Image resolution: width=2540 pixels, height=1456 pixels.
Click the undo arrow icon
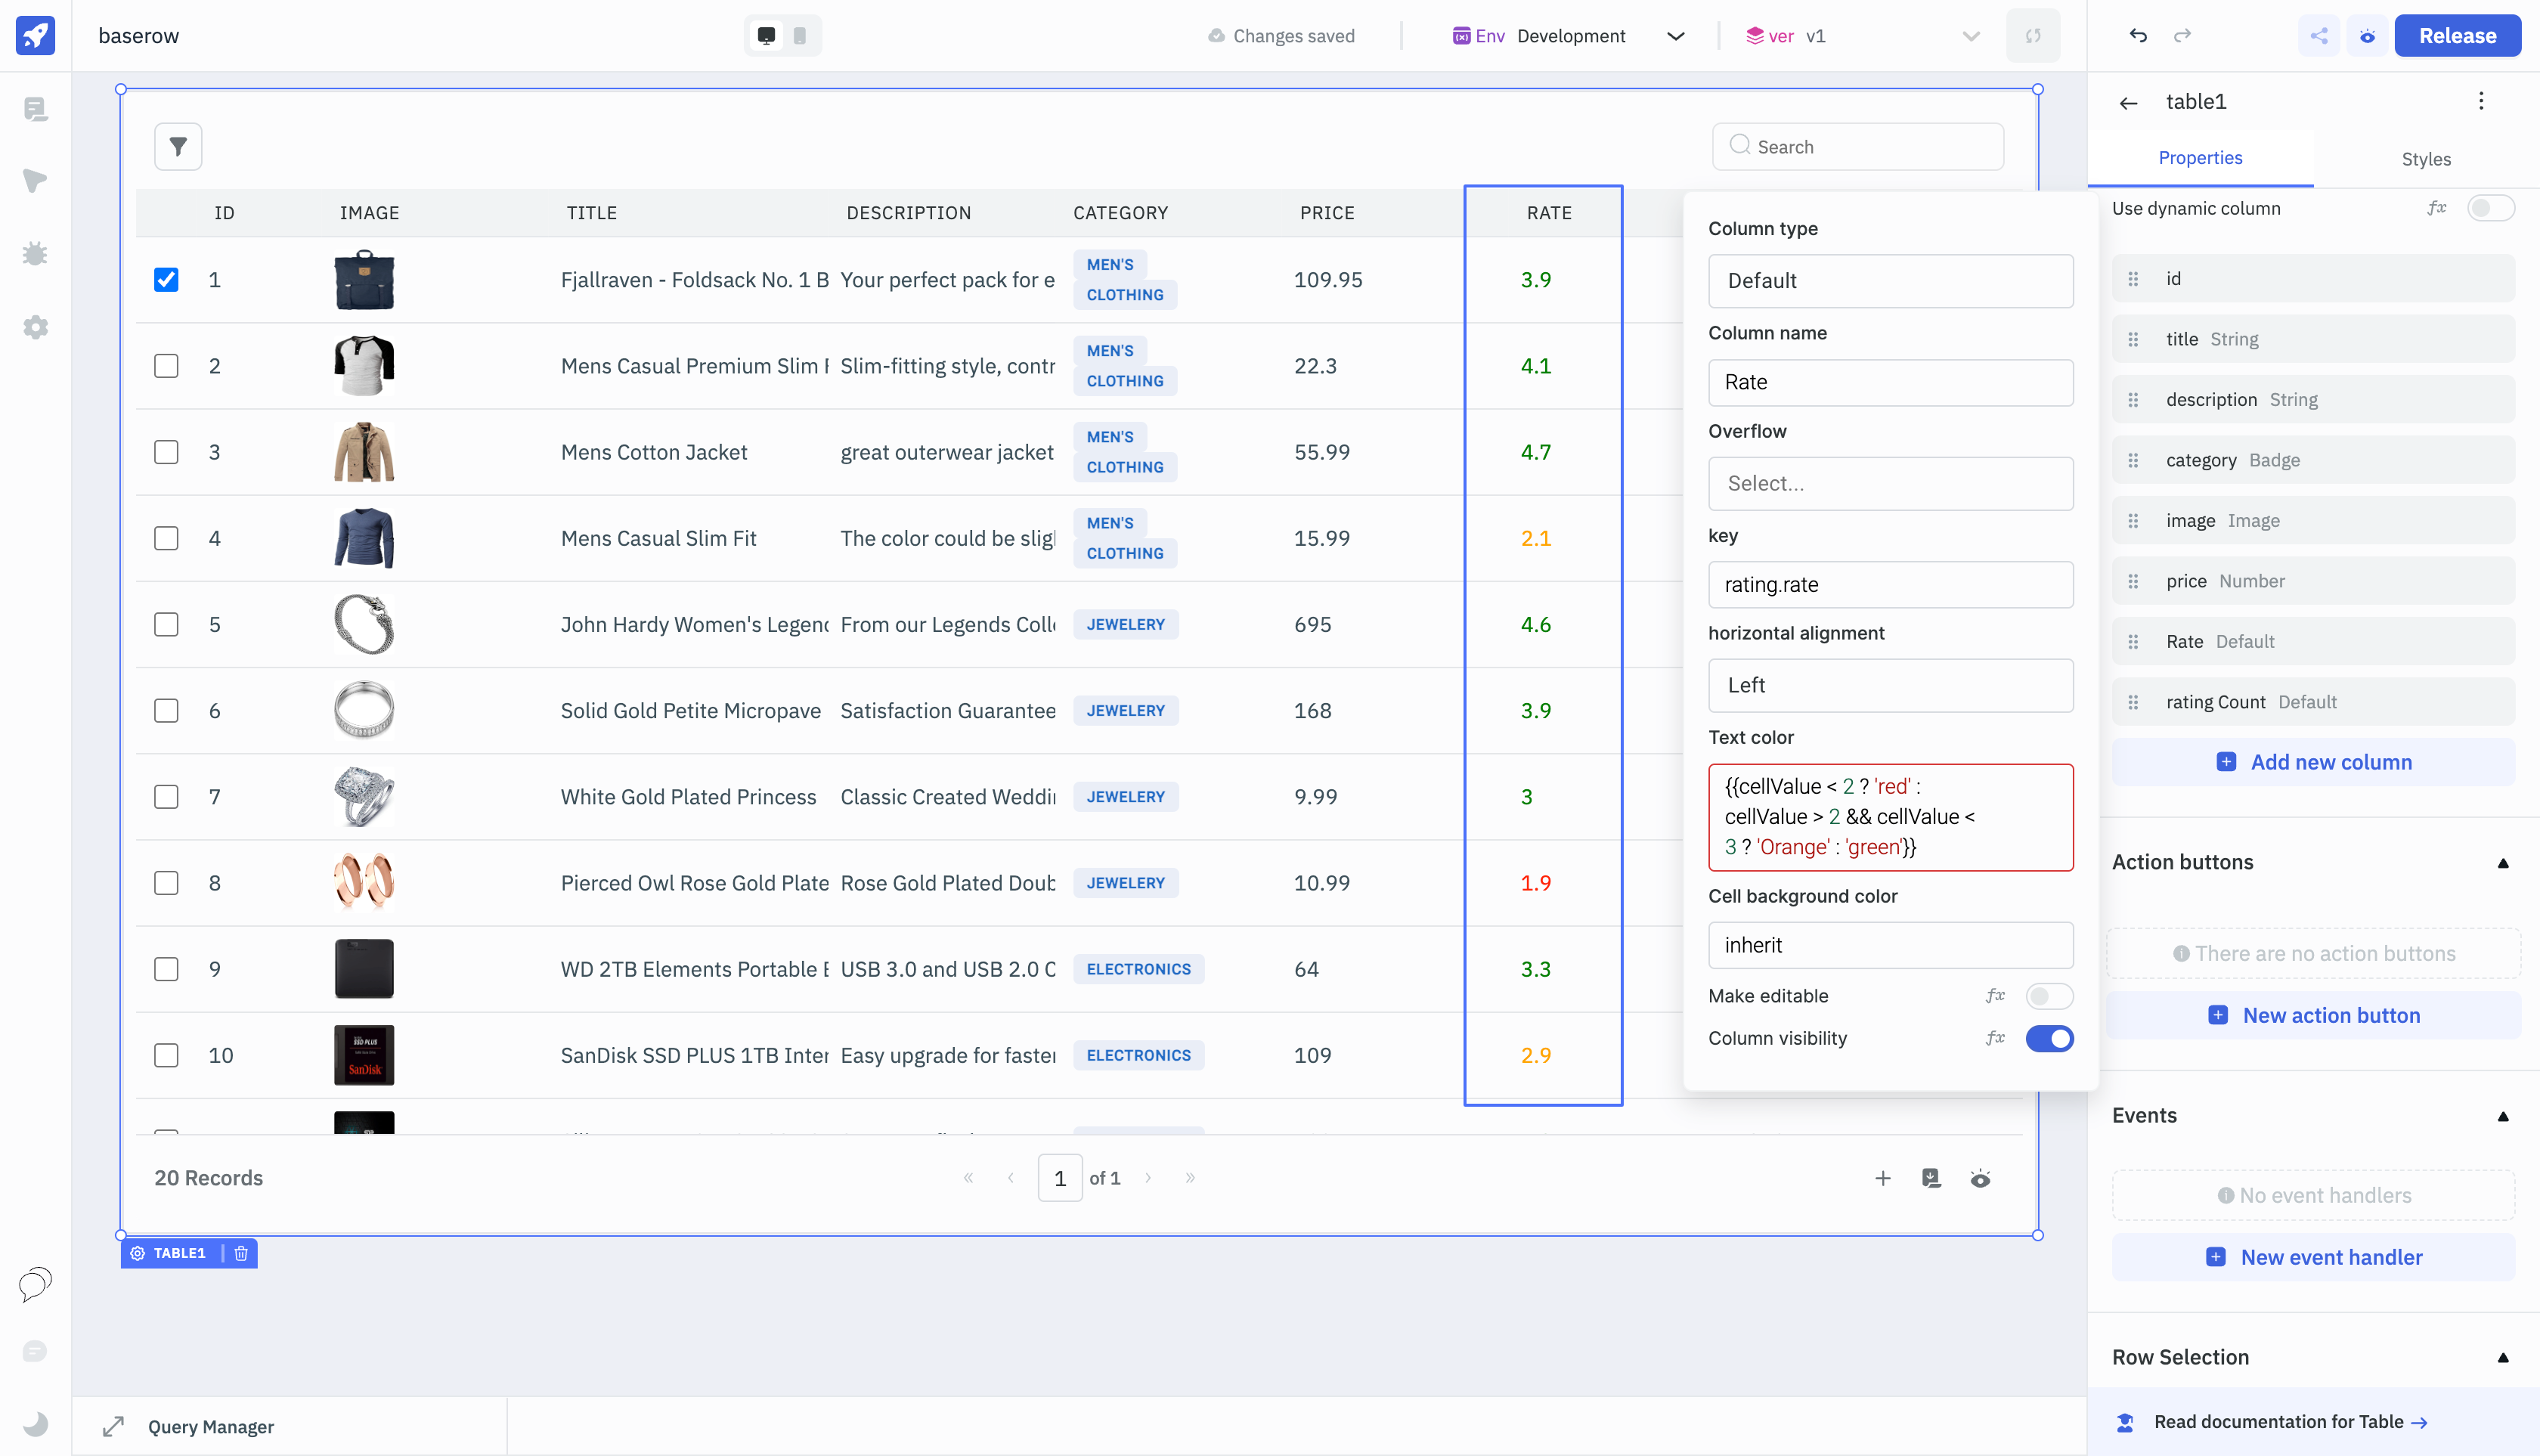pyautogui.click(x=2138, y=36)
